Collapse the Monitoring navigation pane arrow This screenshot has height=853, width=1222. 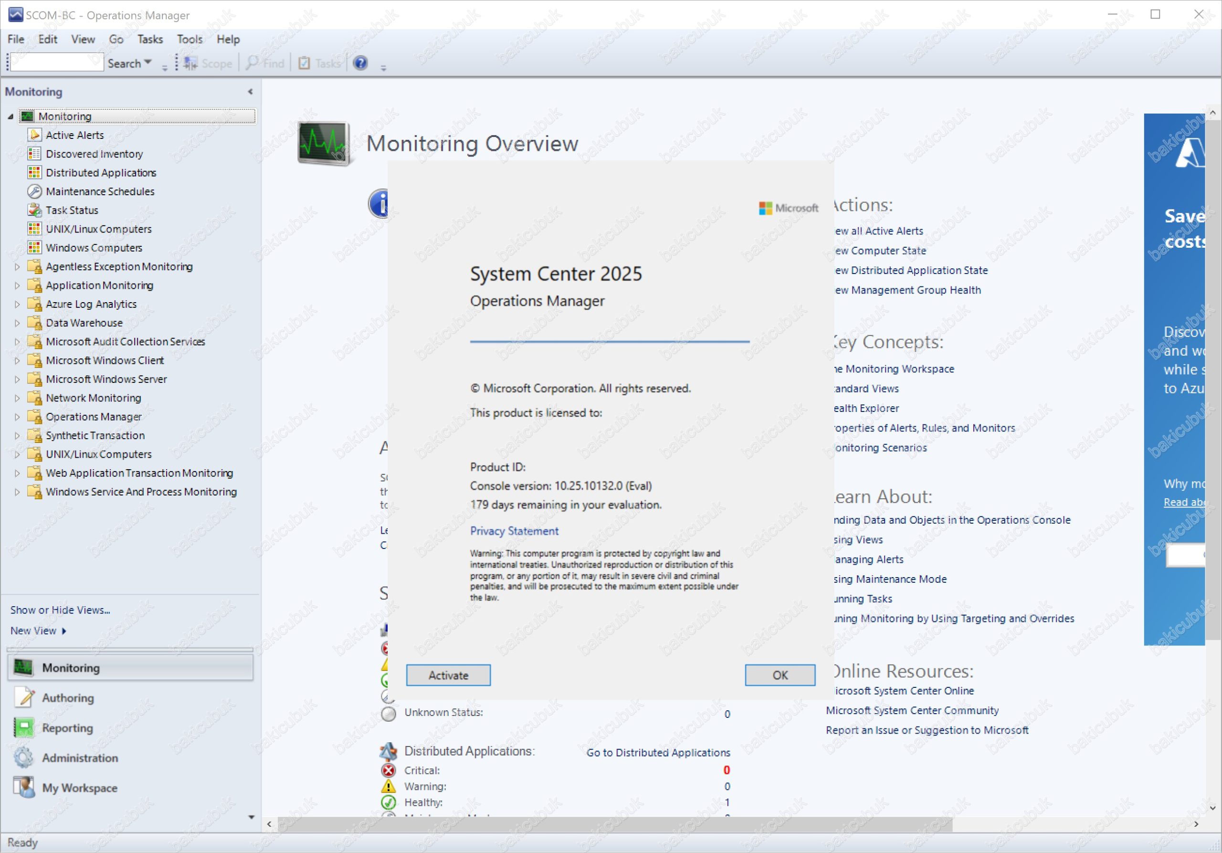click(250, 92)
